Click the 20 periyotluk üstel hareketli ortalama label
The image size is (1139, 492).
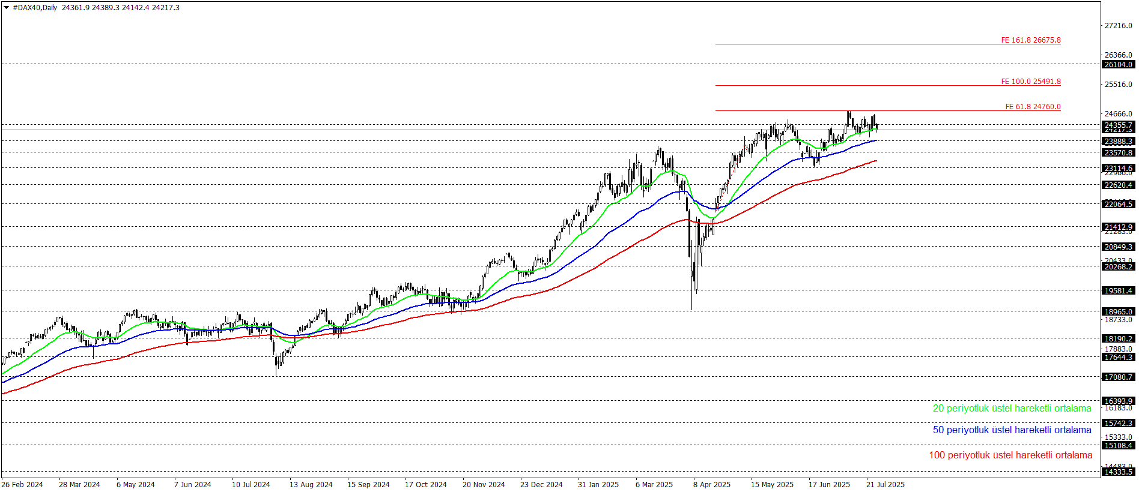[x=1012, y=409]
